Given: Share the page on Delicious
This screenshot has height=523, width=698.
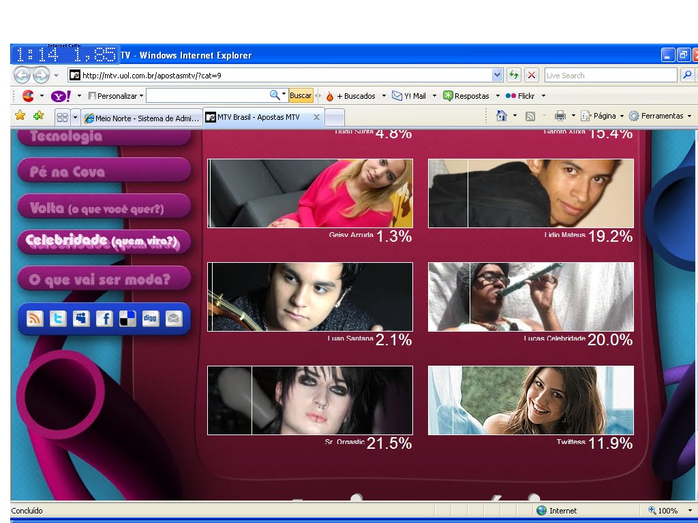Looking at the screenshot, I should [127, 319].
